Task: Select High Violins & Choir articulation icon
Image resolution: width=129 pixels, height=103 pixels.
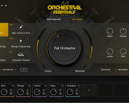Action: point(21,28)
